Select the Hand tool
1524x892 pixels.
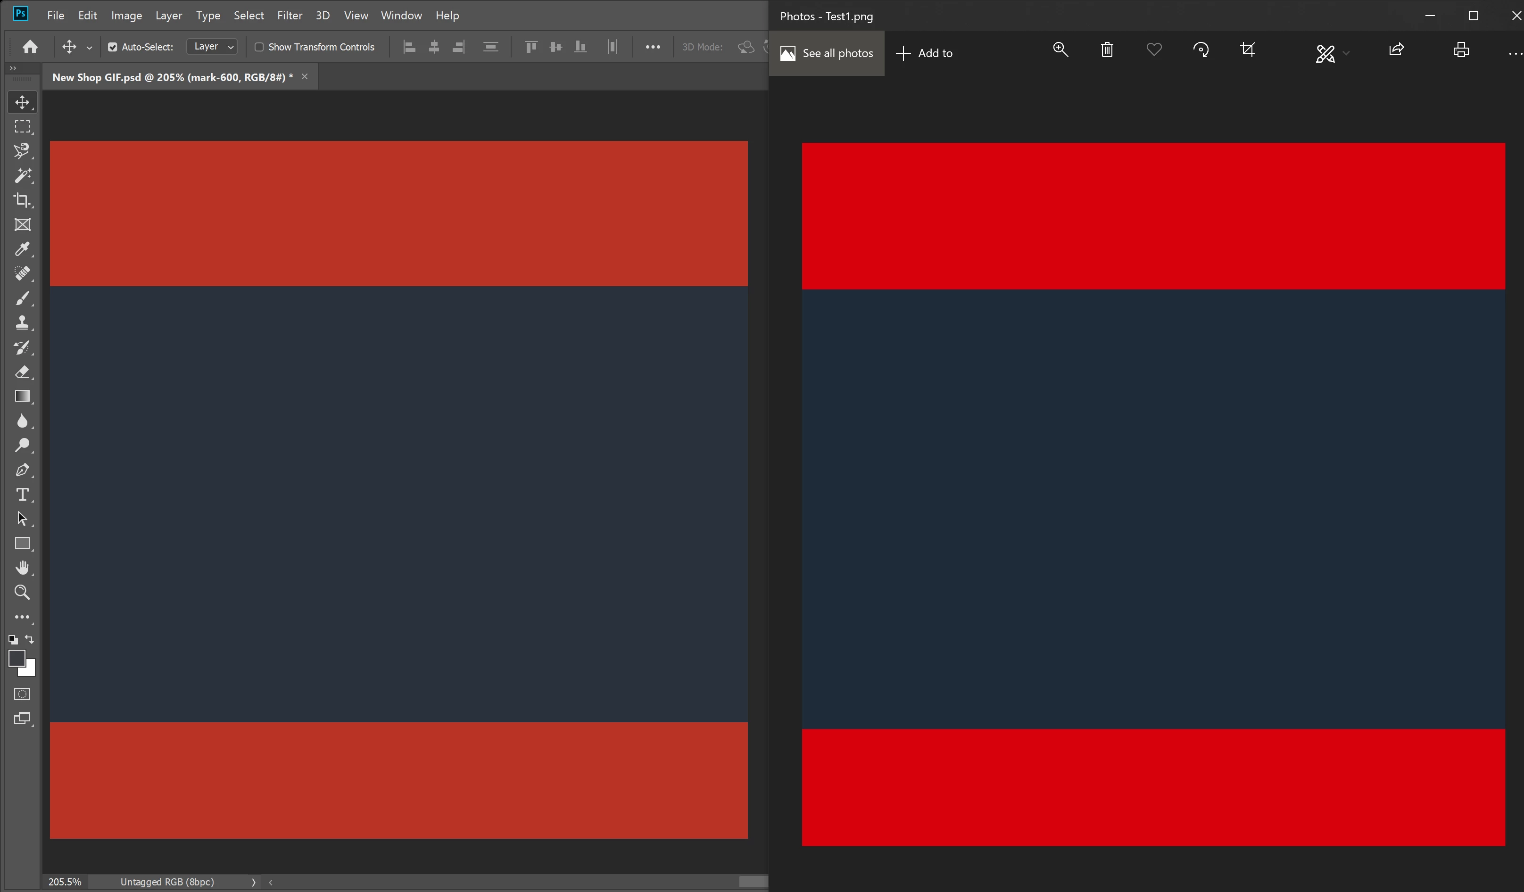[x=22, y=568]
